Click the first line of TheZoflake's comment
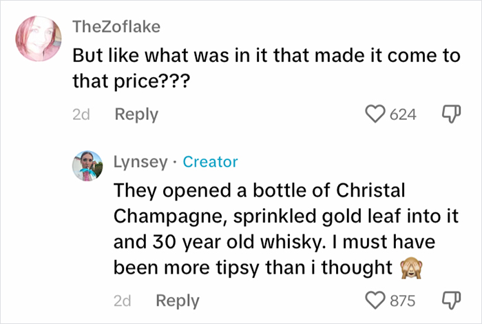This screenshot has height=324, width=482. [x=266, y=57]
